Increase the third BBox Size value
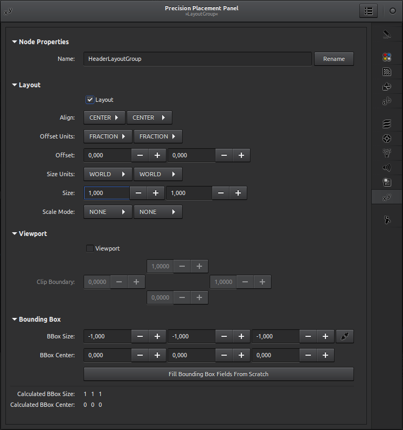The image size is (403, 430). click(325, 336)
